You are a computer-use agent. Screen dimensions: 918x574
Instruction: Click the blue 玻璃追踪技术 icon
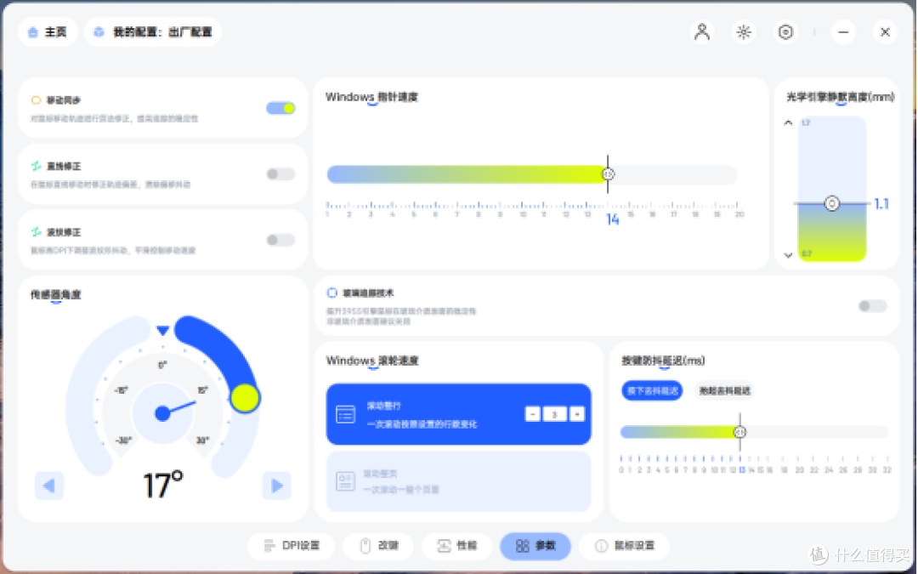332,293
